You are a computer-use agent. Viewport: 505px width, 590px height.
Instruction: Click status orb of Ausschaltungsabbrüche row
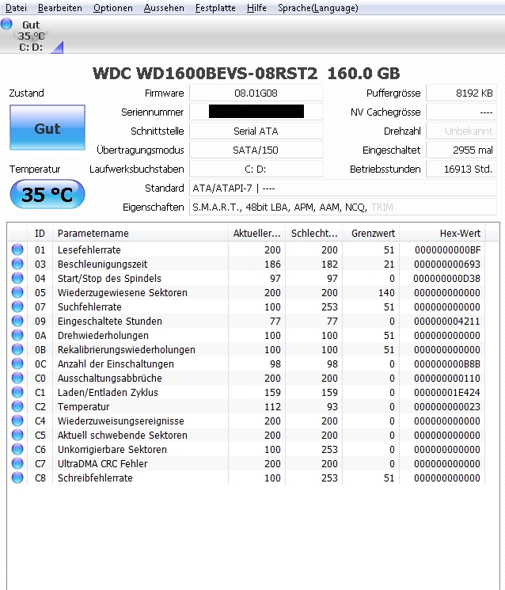17,379
